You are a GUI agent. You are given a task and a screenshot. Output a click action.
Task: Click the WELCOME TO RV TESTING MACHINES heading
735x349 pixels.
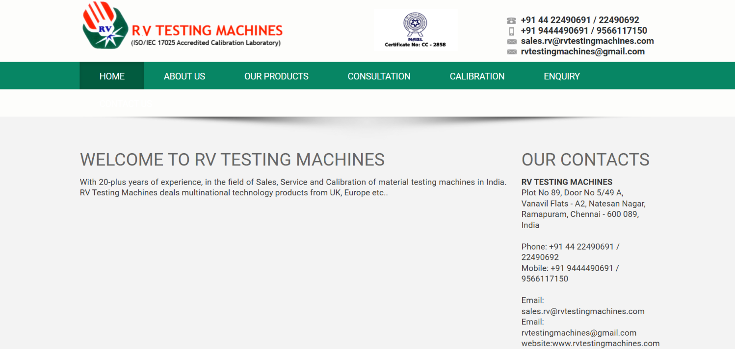[x=232, y=160]
